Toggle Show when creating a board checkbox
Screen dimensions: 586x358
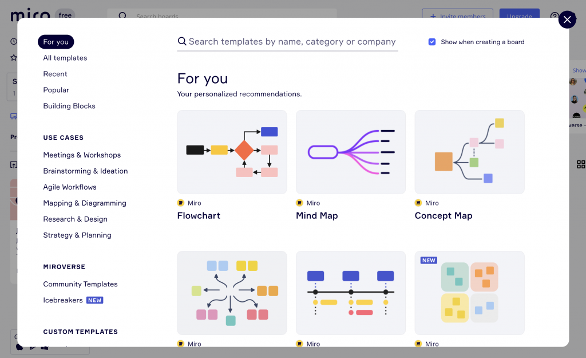432,42
